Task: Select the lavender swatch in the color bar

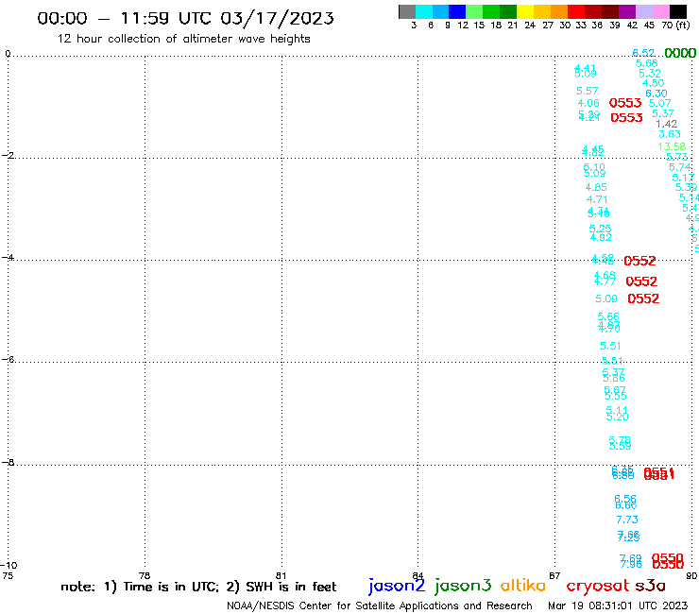Action: [x=644, y=11]
